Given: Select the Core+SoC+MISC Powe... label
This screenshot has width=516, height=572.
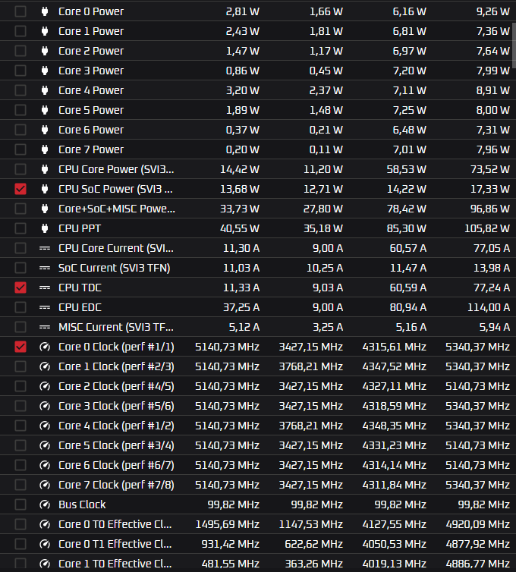Looking at the screenshot, I should [x=117, y=209].
